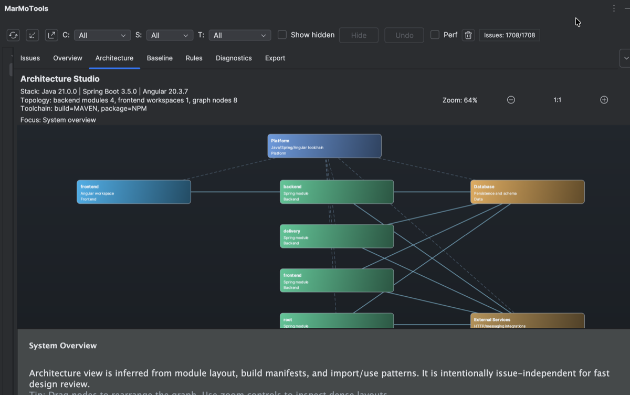The height and width of the screenshot is (395, 630).
Task: Click the refresh graph icon
Action: [13, 35]
